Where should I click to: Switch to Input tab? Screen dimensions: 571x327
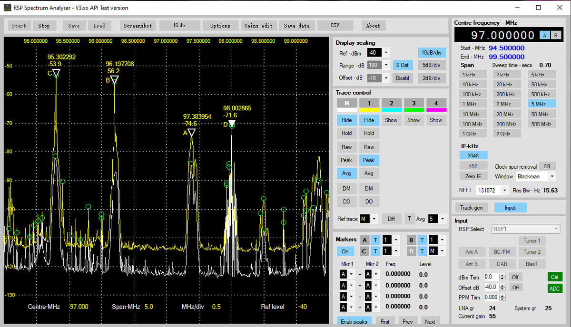[510, 208]
